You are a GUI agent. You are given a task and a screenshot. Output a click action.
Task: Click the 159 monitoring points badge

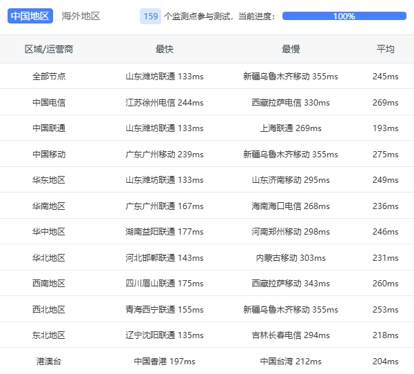point(150,16)
